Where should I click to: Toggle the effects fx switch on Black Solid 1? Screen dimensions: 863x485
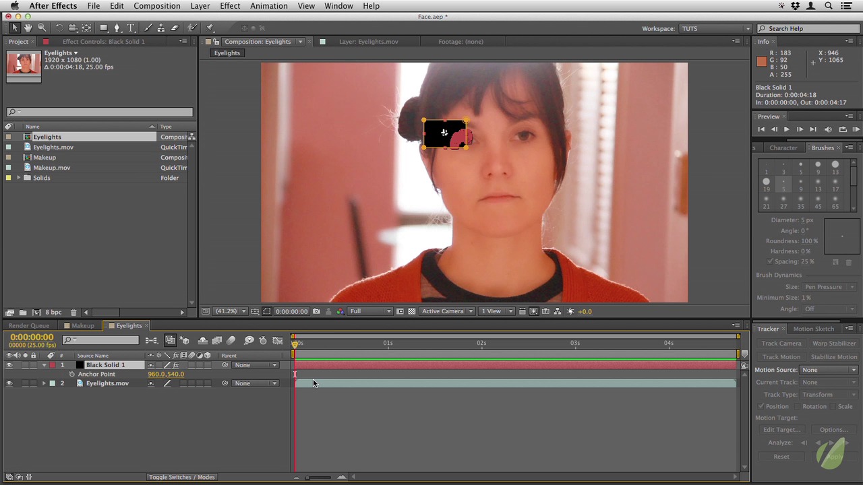176,365
